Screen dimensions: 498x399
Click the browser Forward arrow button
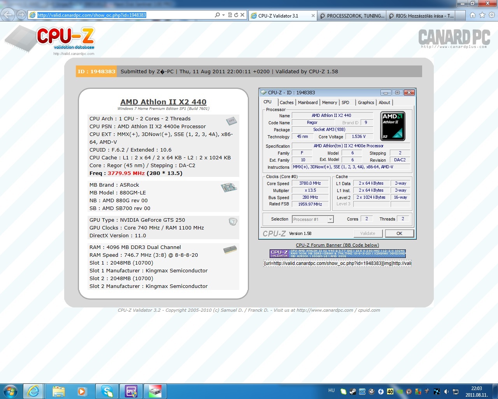tap(21, 15)
